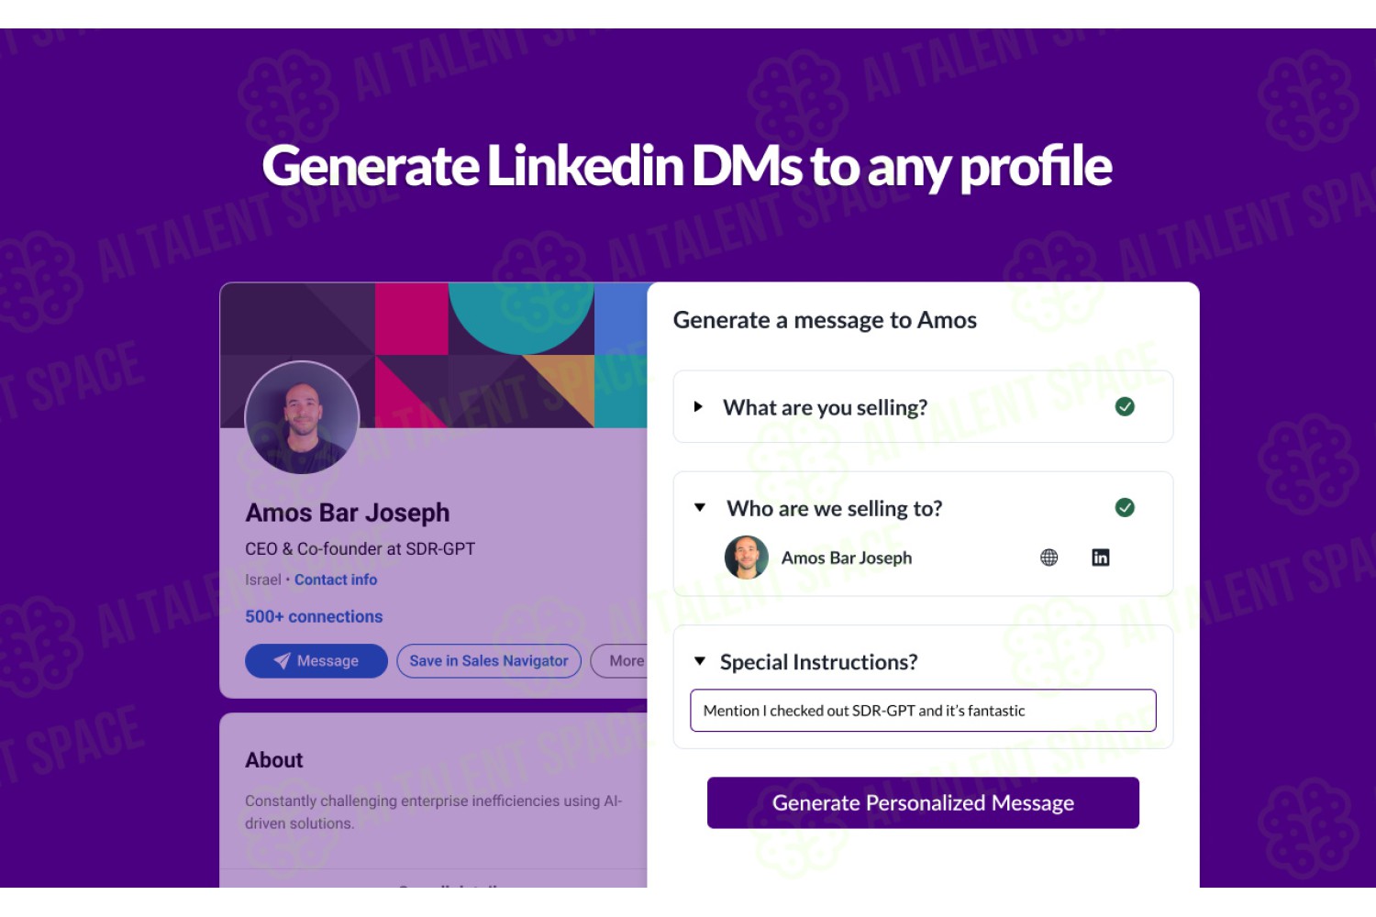The height and width of the screenshot is (917, 1376).
Task: Click Generate Personalized Message button
Action: [x=923, y=802]
